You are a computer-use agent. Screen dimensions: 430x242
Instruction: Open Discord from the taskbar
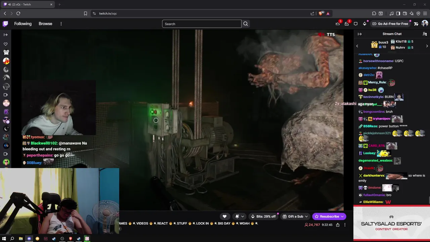[29, 239]
